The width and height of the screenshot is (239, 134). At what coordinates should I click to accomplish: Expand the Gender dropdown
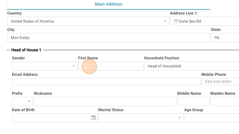coord(73,66)
